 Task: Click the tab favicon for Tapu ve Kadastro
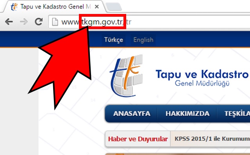(14, 7)
